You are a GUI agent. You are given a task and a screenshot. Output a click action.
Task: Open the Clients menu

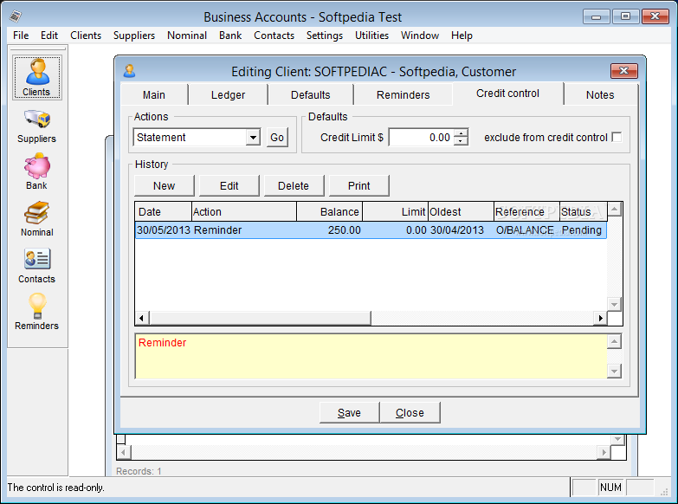point(86,36)
